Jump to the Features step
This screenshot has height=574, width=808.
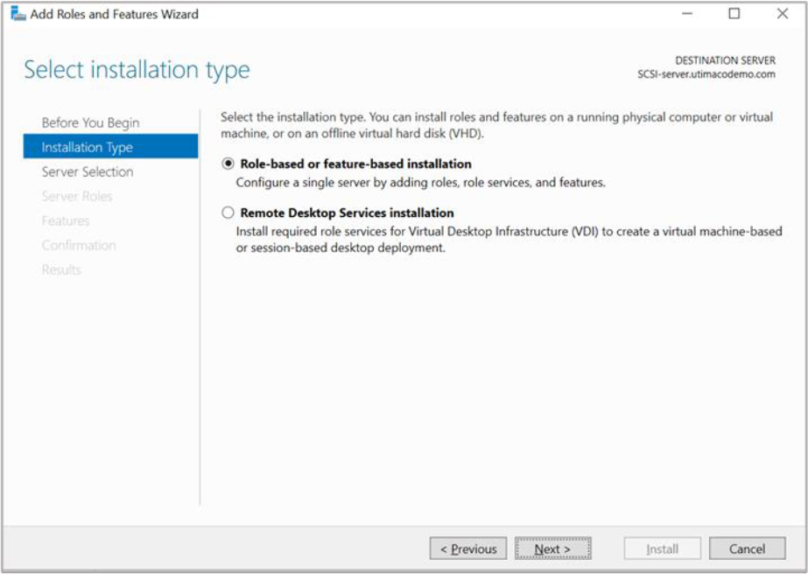tap(66, 220)
